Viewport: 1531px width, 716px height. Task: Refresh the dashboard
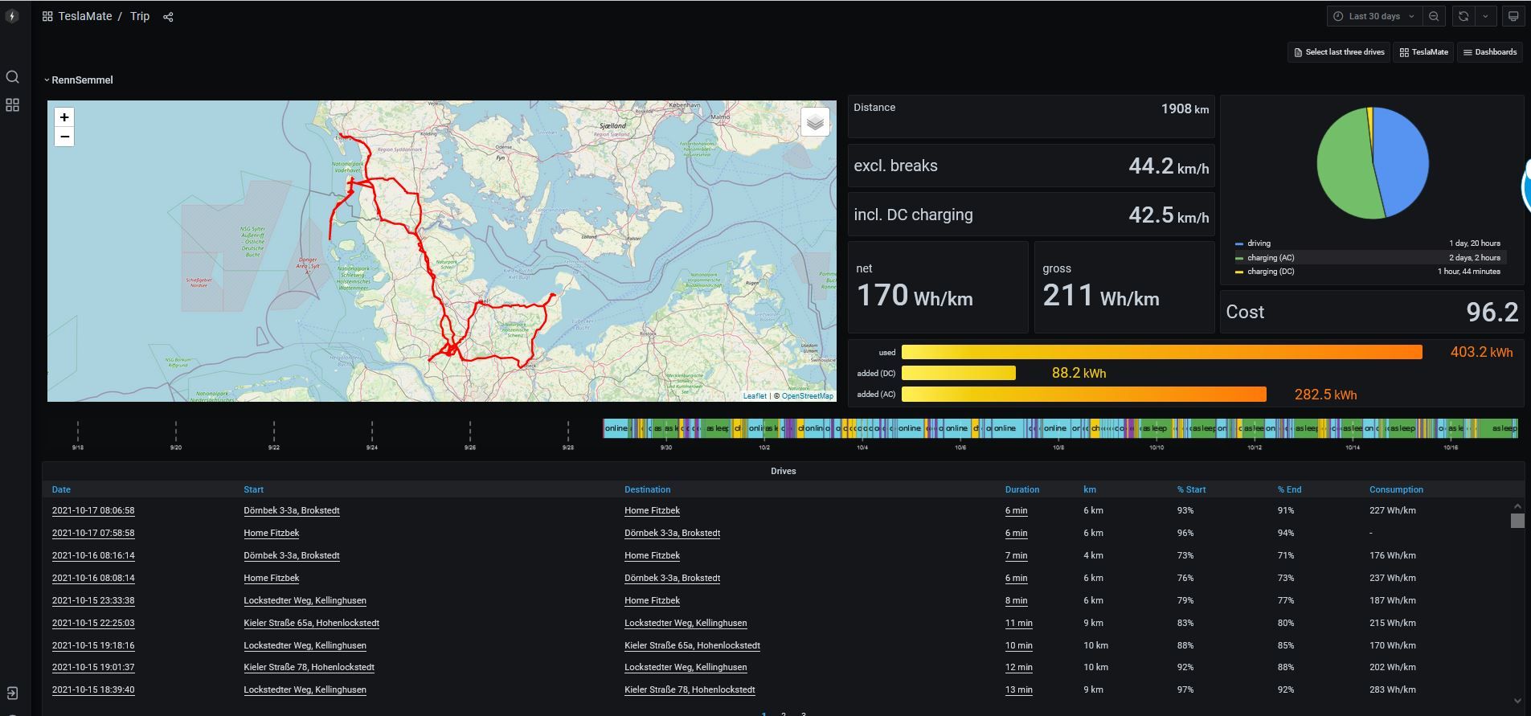pos(1463,16)
